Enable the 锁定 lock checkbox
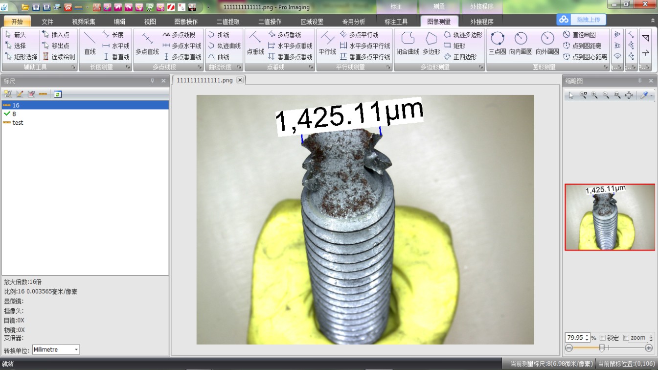This screenshot has height=370, width=658. coord(603,338)
